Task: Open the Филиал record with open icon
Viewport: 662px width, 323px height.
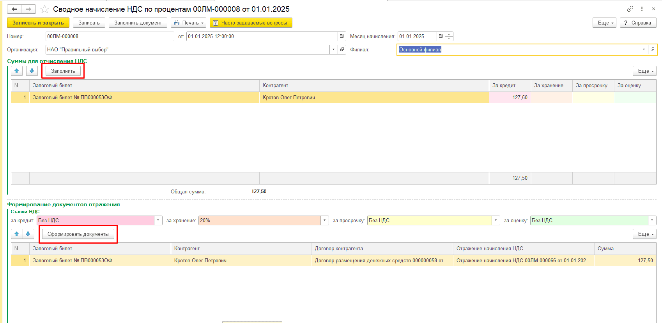Action: click(652, 49)
